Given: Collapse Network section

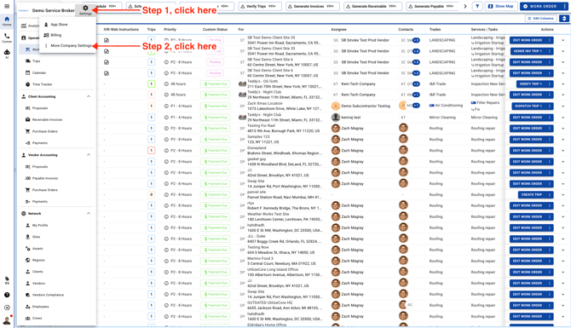Looking at the screenshot, I should (x=89, y=213).
